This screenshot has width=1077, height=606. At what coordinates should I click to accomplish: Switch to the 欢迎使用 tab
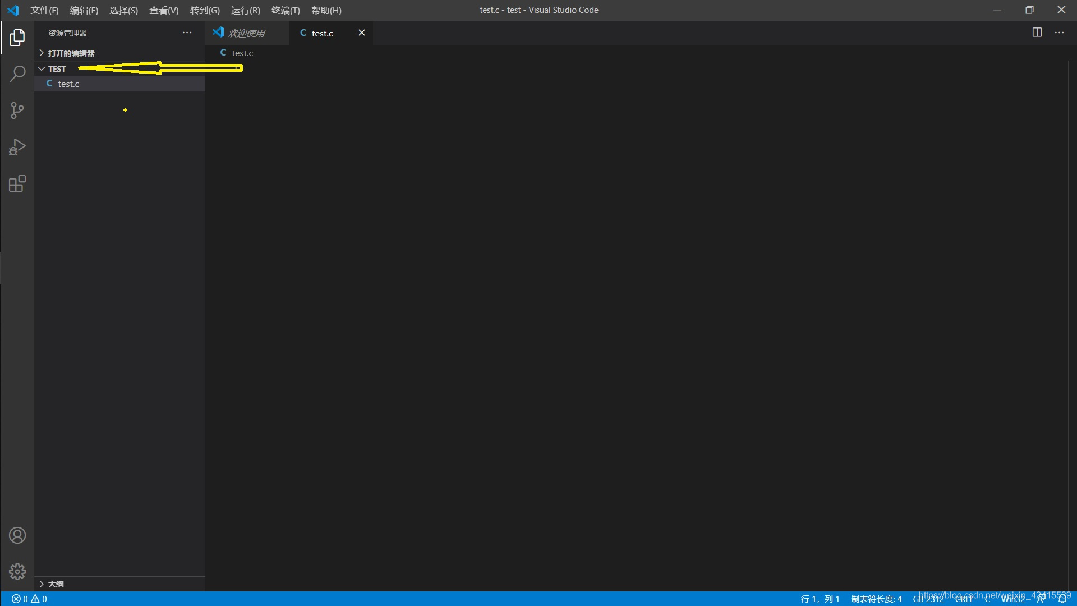click(x=246, y=33)
